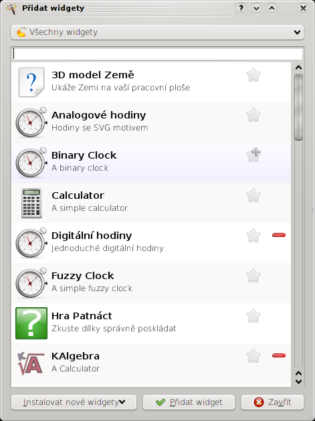Click the vertical scrollbar handle
315x421 pixels.
point(299,107)
